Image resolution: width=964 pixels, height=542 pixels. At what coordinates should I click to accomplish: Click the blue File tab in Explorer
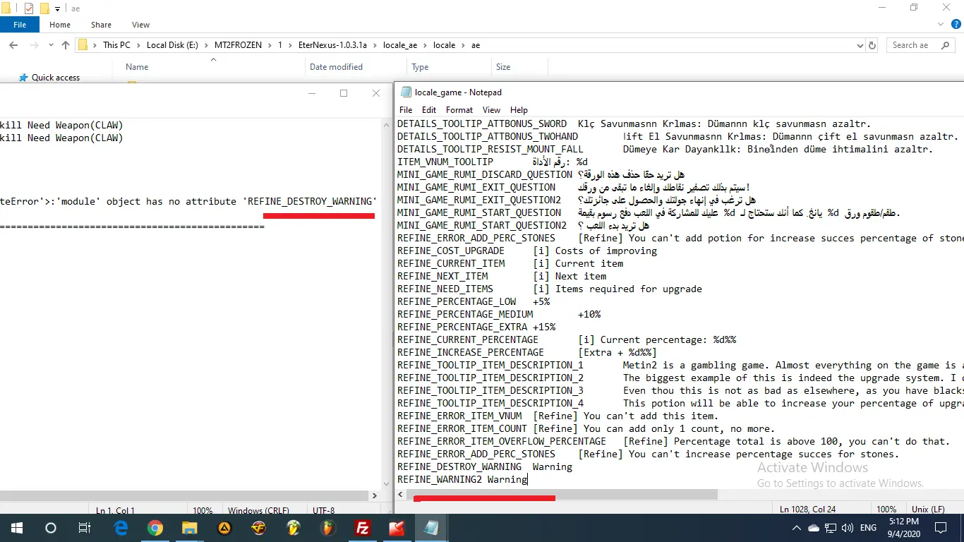[20, 25]
